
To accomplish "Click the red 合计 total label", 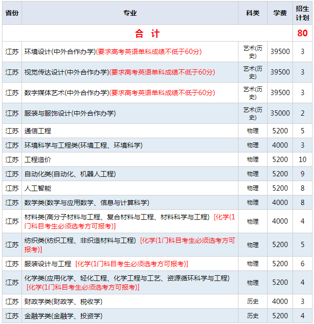I will pos(147,33).
